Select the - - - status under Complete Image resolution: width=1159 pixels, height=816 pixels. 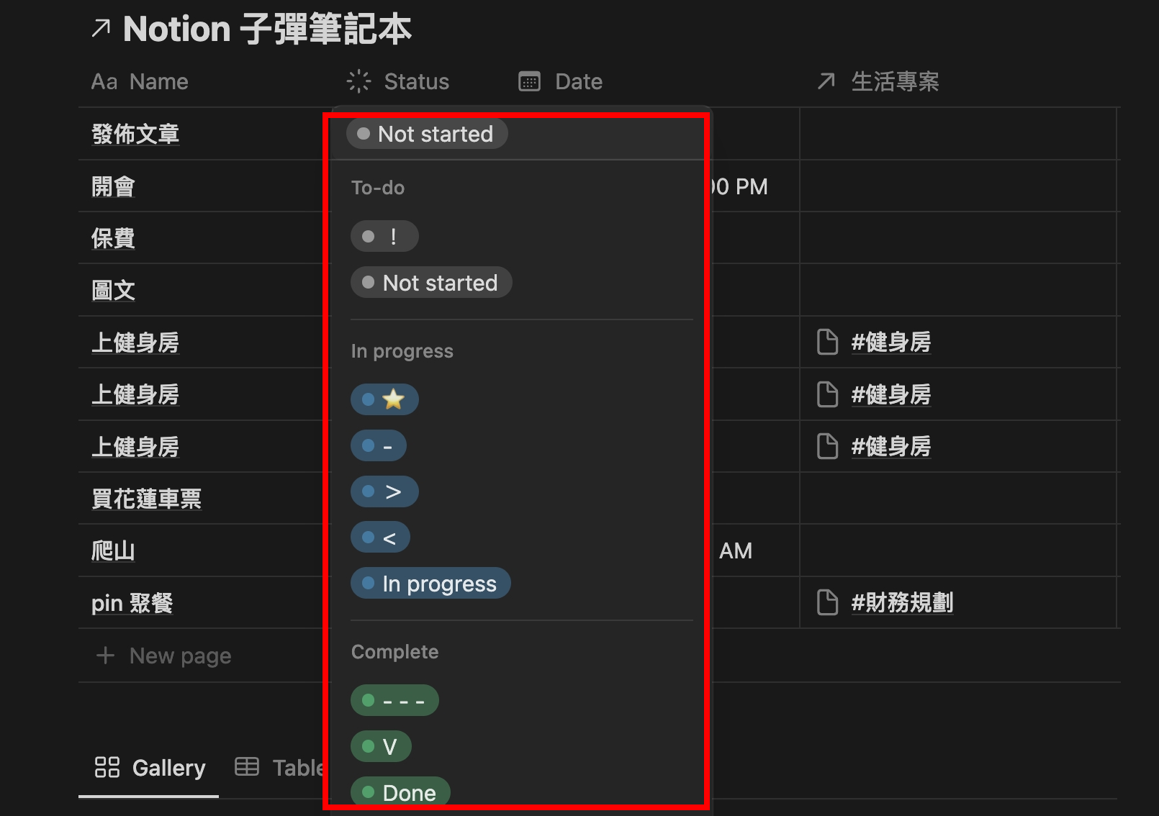(x=394, y=700)
